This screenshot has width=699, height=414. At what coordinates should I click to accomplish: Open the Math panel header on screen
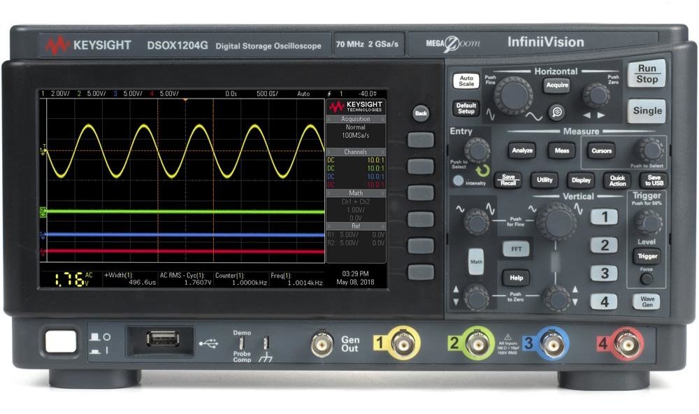tap(356, 193)
